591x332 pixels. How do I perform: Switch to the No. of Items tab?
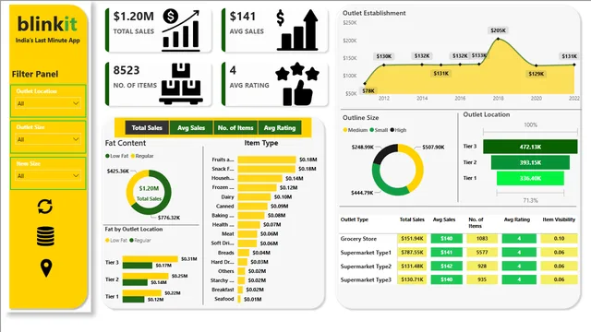point(235,128)
